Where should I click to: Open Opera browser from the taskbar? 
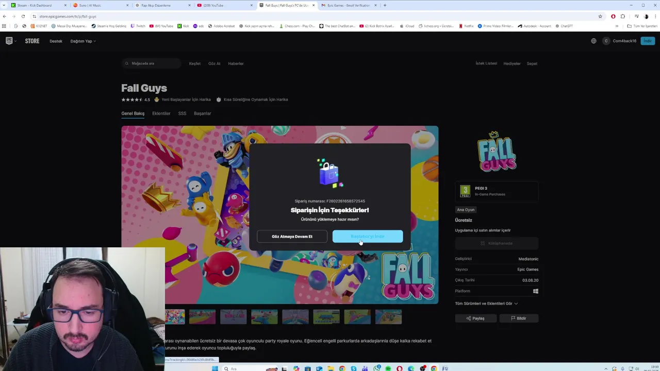coord(400,368)
